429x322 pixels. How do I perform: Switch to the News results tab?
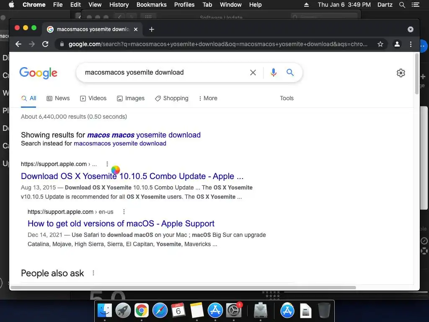(58, 98)
